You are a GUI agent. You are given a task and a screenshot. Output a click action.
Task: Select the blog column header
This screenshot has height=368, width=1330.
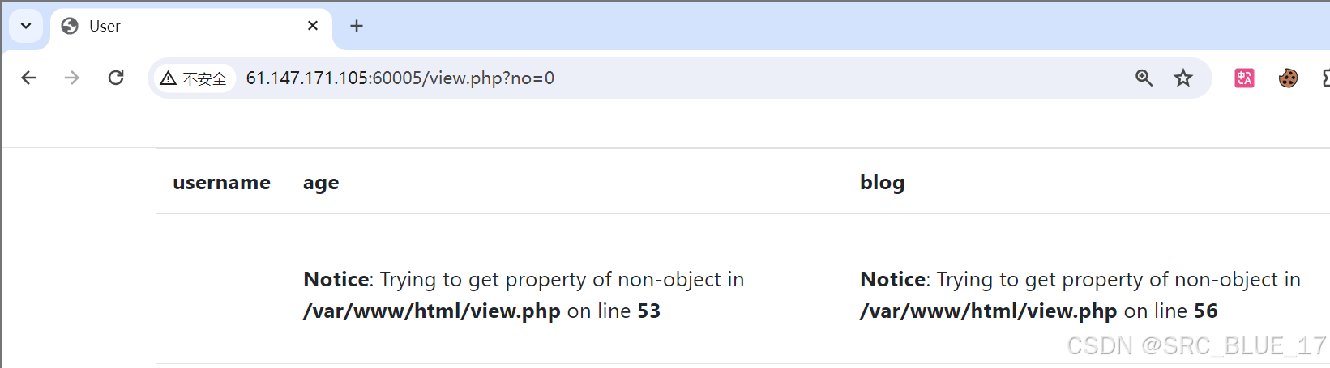pos(882,183)
